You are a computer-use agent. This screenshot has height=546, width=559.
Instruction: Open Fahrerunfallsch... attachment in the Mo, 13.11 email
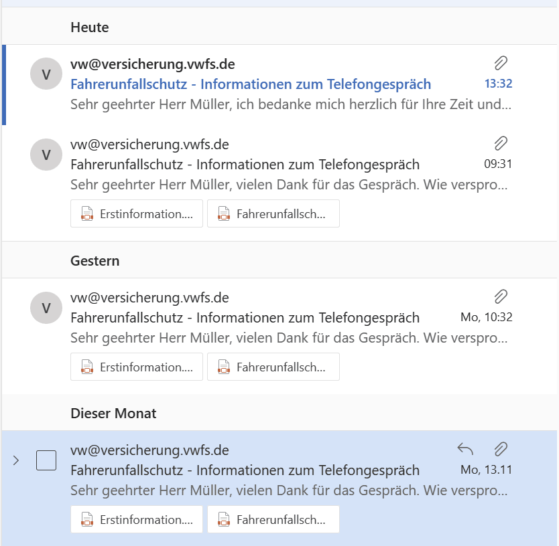273,519
